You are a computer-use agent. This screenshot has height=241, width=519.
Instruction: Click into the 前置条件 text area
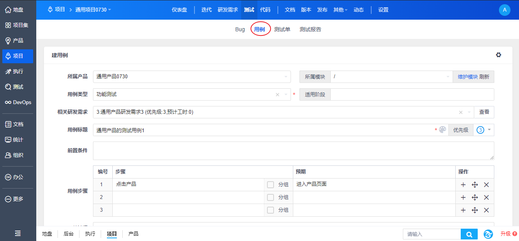click(293, 151)
